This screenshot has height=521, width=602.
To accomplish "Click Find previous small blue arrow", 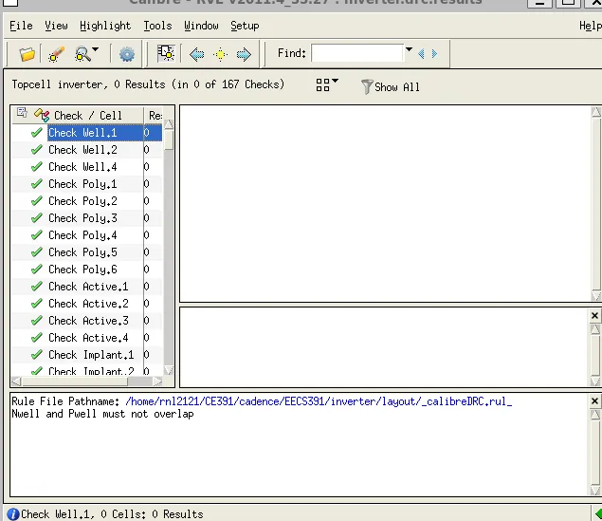I will (x=421, y=53).
